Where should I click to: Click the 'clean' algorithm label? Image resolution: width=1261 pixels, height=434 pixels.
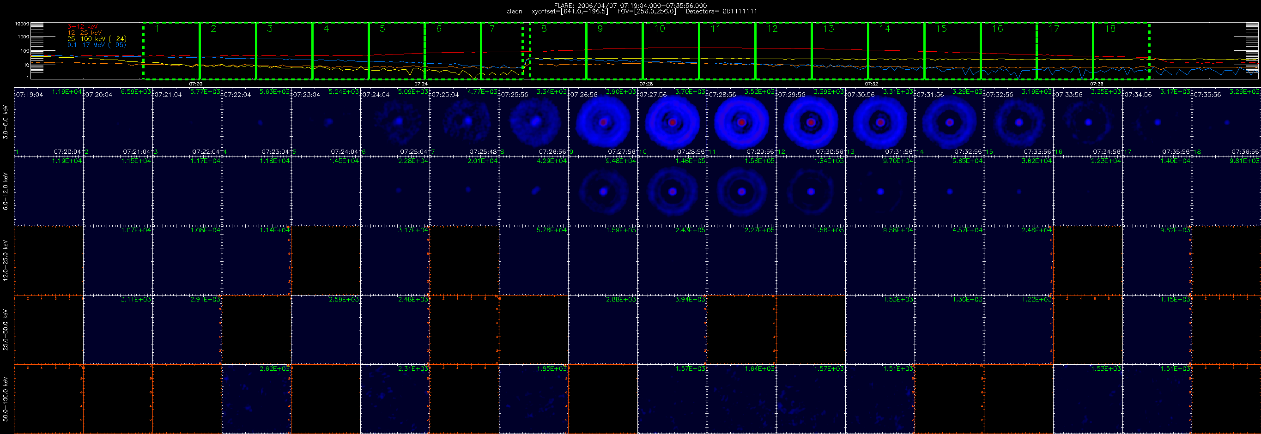pyautogui.click(x=514, y=11)
